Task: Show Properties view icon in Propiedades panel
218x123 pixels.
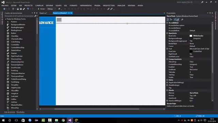Action: coord(175,20)
